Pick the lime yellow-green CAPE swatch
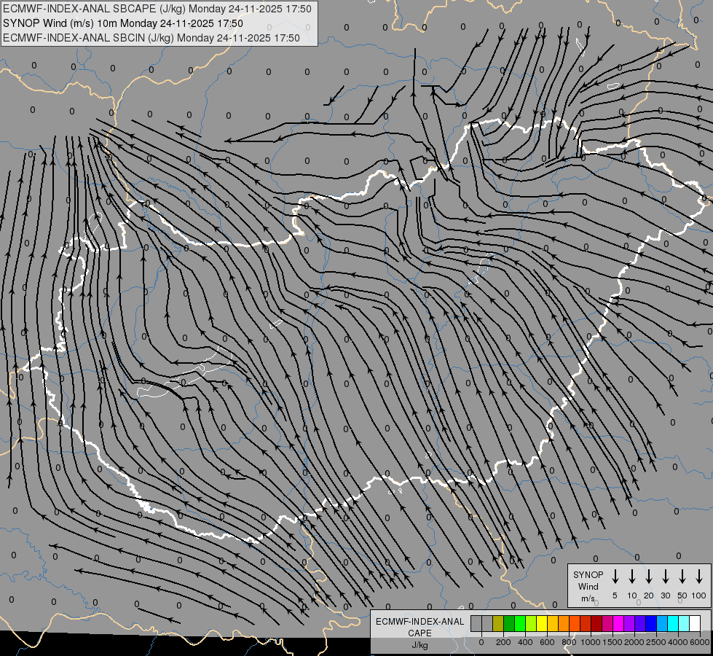 click(531, 623)
